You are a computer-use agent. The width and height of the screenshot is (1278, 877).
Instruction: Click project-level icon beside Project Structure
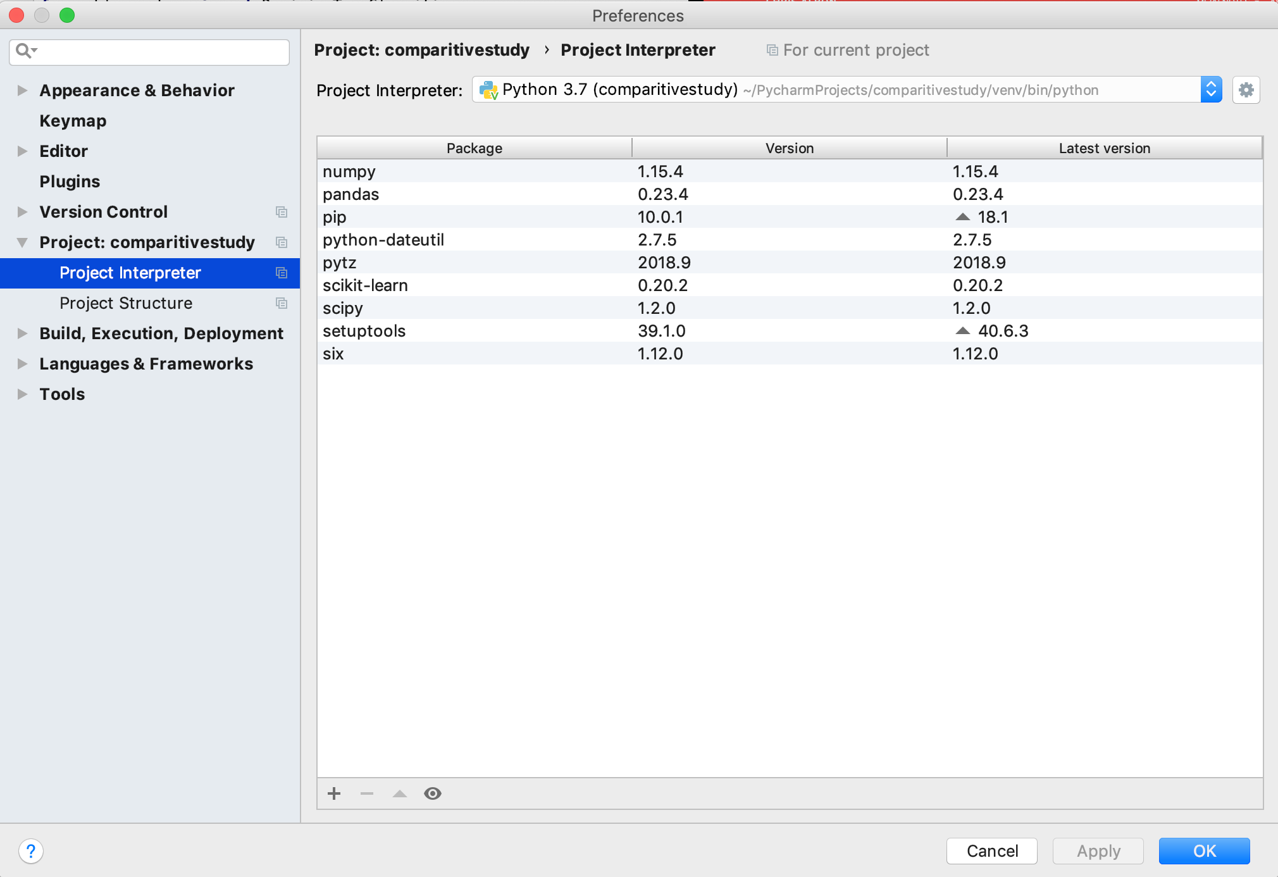(282, 303)
